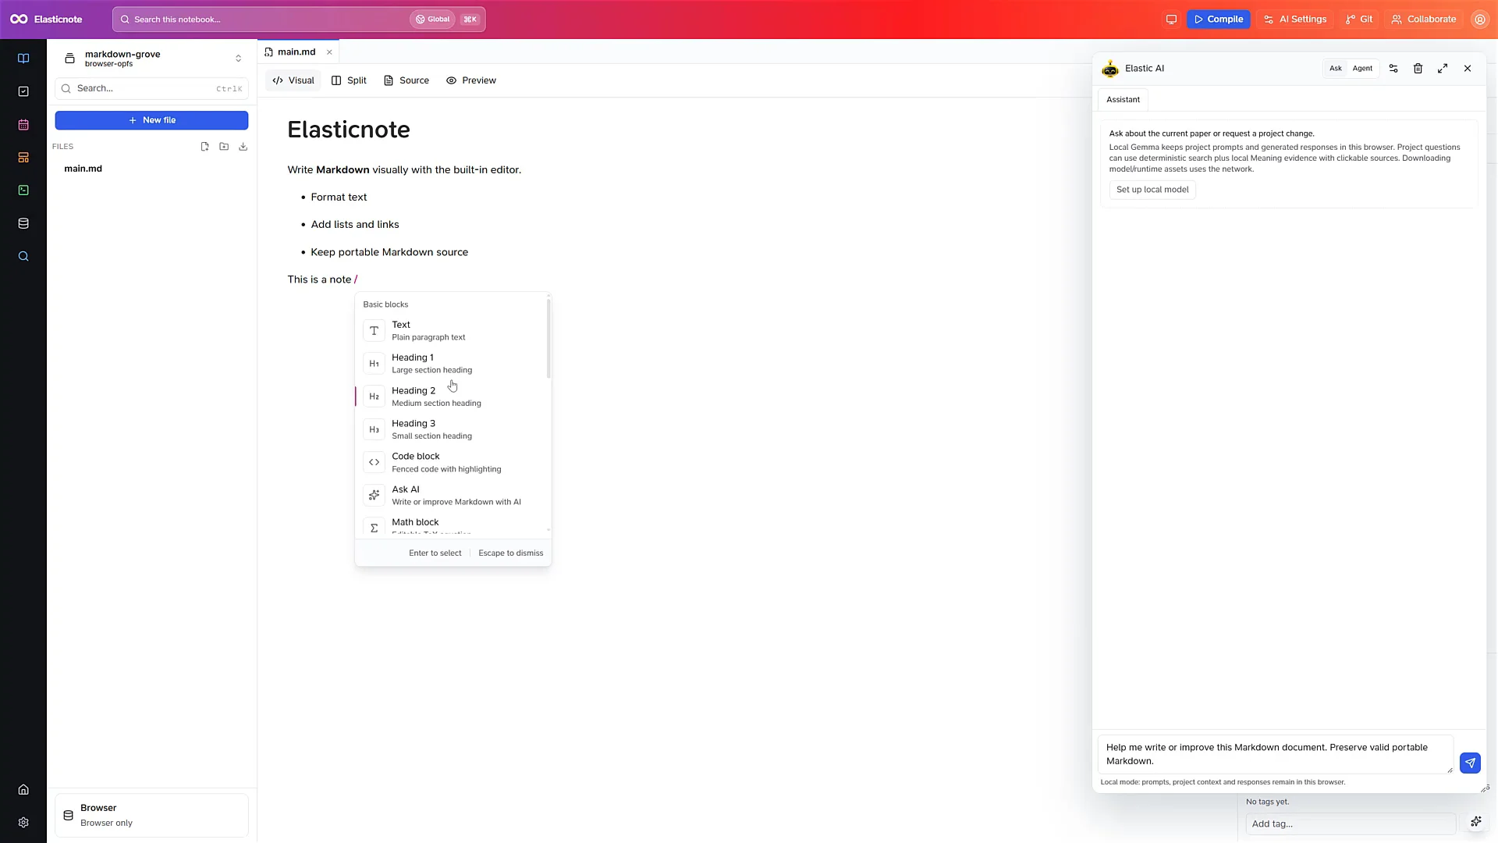
Task: Select the Assistant tab
Action: [x=1123, y=100]
